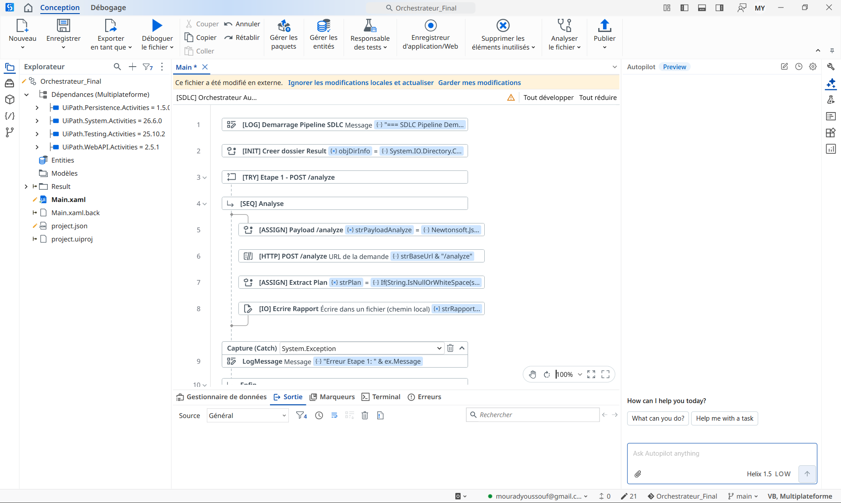Switch to the Conception tab
This screenshot has height=503, width=841.
click(x=60, y=7)
